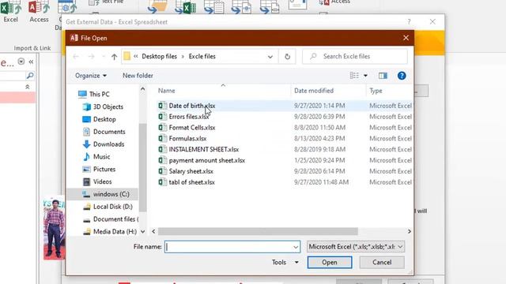
Task: Open Access navigation pane options dropdown
Action: (x=21, y=62)
